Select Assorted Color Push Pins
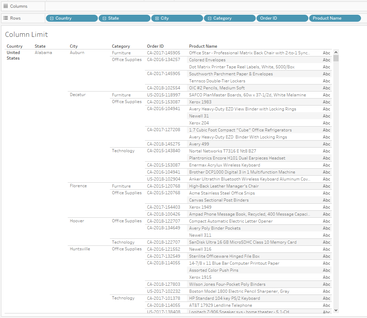 tap(213, 270)
